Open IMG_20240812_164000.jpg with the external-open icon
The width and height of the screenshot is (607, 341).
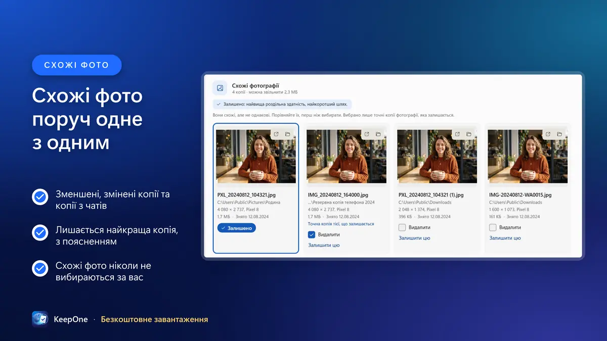click(x=367, y=134)
